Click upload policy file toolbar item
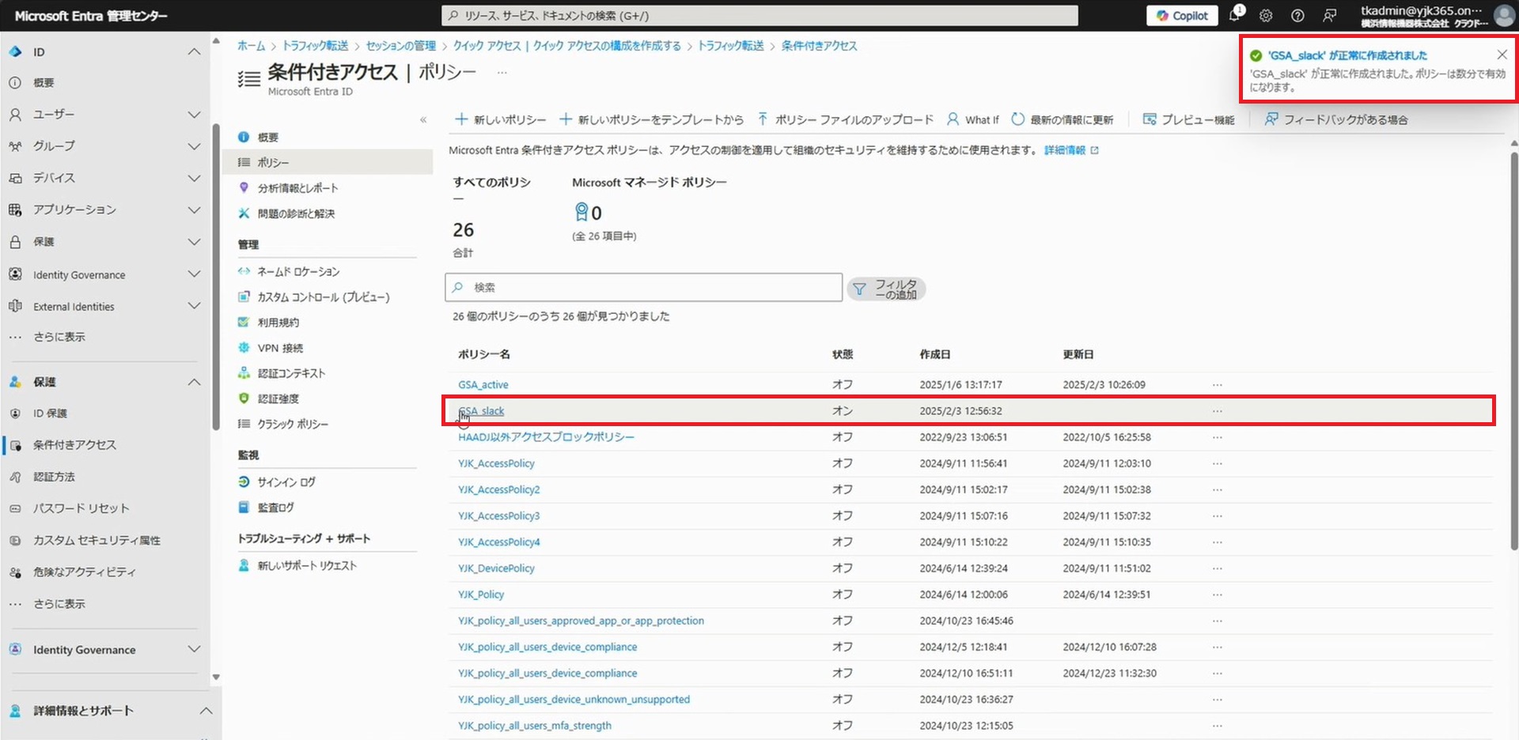The image size is (1519, 740). pyautogui.click(x=845, y=119)
